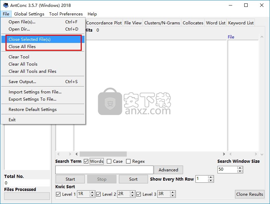Choose Clear All Tools and Files
Viewport: 270px width, 204px height.
tap(43, 71)
